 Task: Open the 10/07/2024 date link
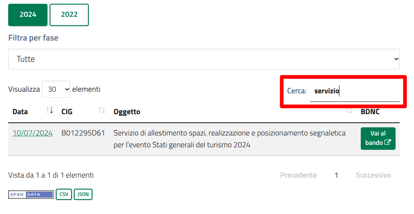[33, 133]
